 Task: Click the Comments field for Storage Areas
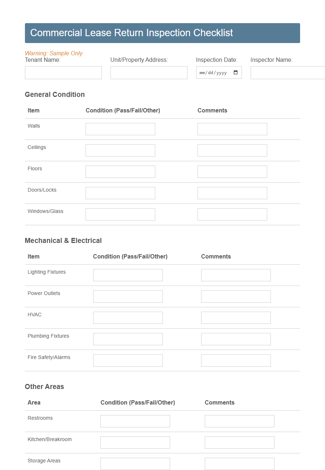(x=239, y=463)
